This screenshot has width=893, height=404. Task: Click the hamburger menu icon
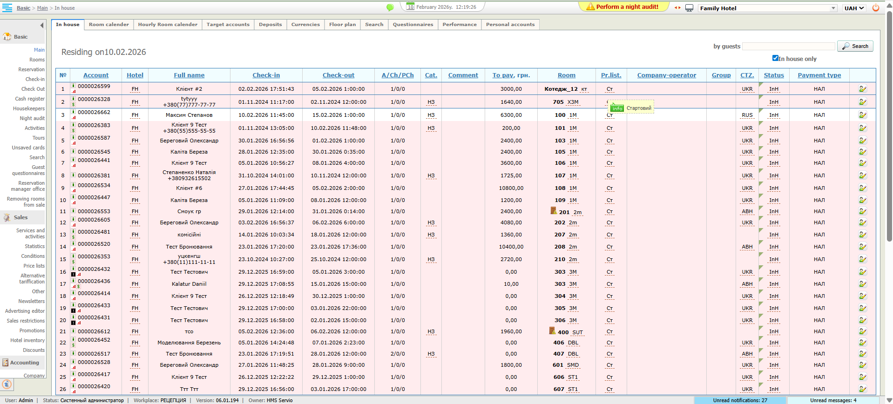(x=7, y=7)
